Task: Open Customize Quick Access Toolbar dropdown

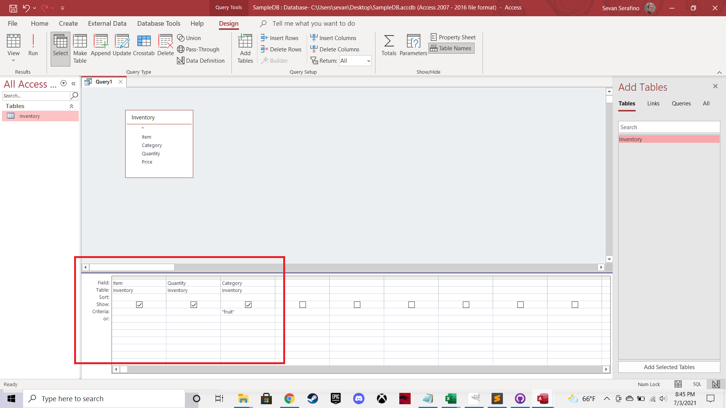Action: pos(62,8)
